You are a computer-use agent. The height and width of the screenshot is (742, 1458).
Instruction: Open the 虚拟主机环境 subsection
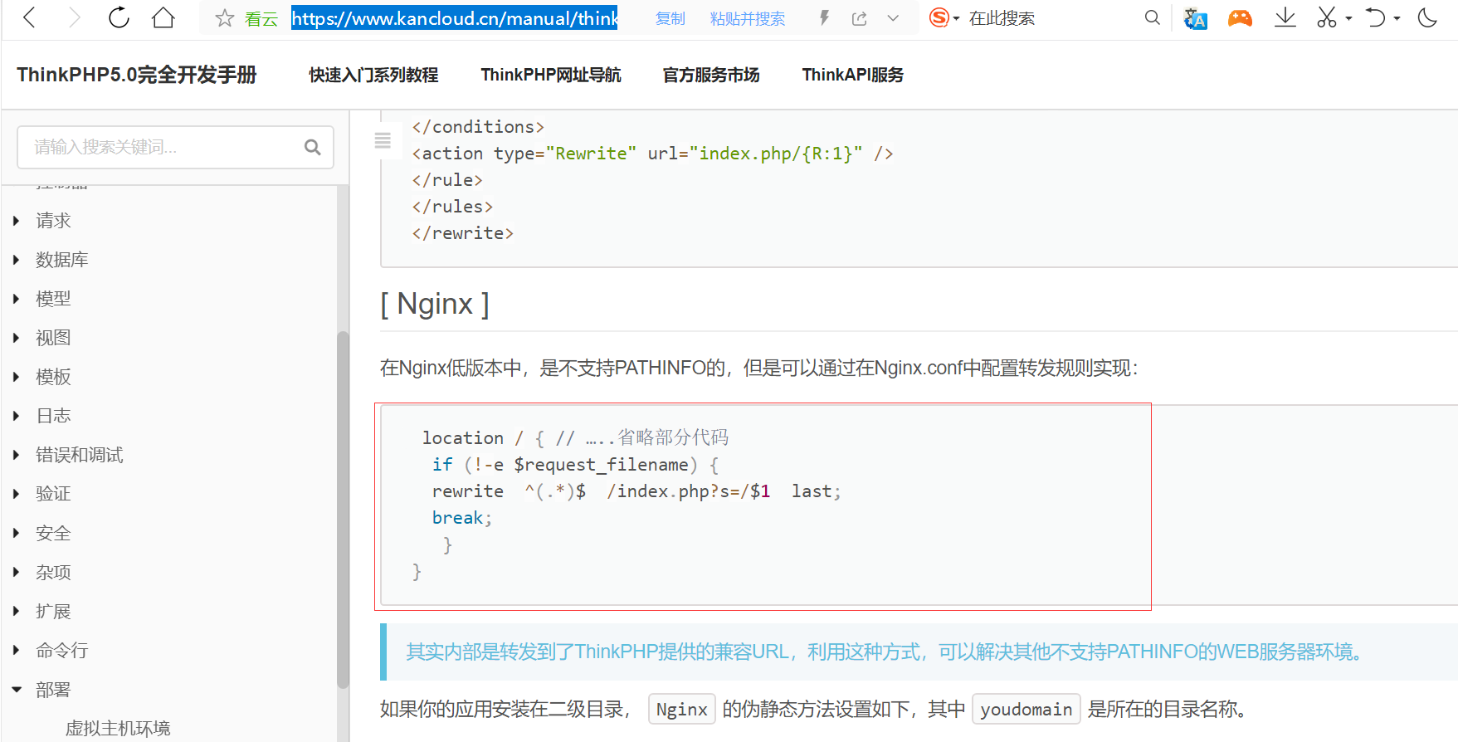(x=118, y=728)
